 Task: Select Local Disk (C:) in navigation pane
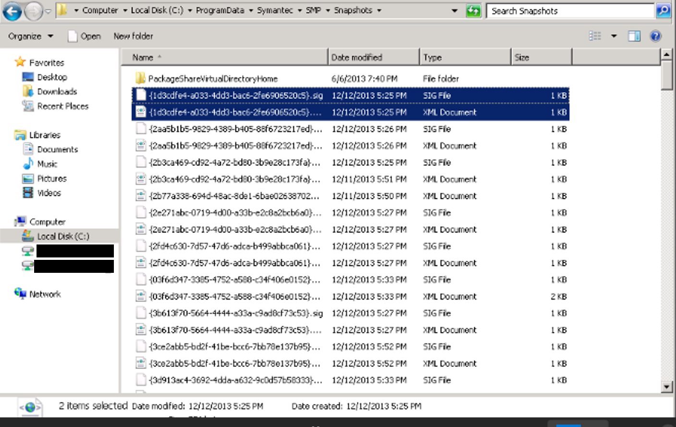click(62, 236)
